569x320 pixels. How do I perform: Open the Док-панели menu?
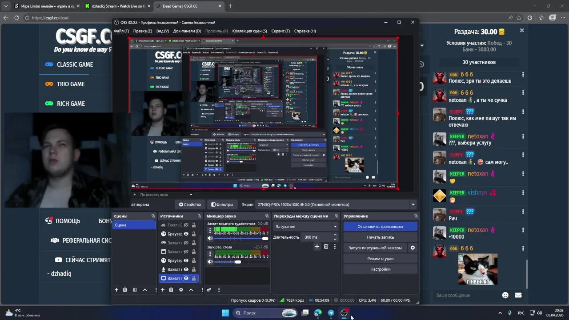click(187, 31)
